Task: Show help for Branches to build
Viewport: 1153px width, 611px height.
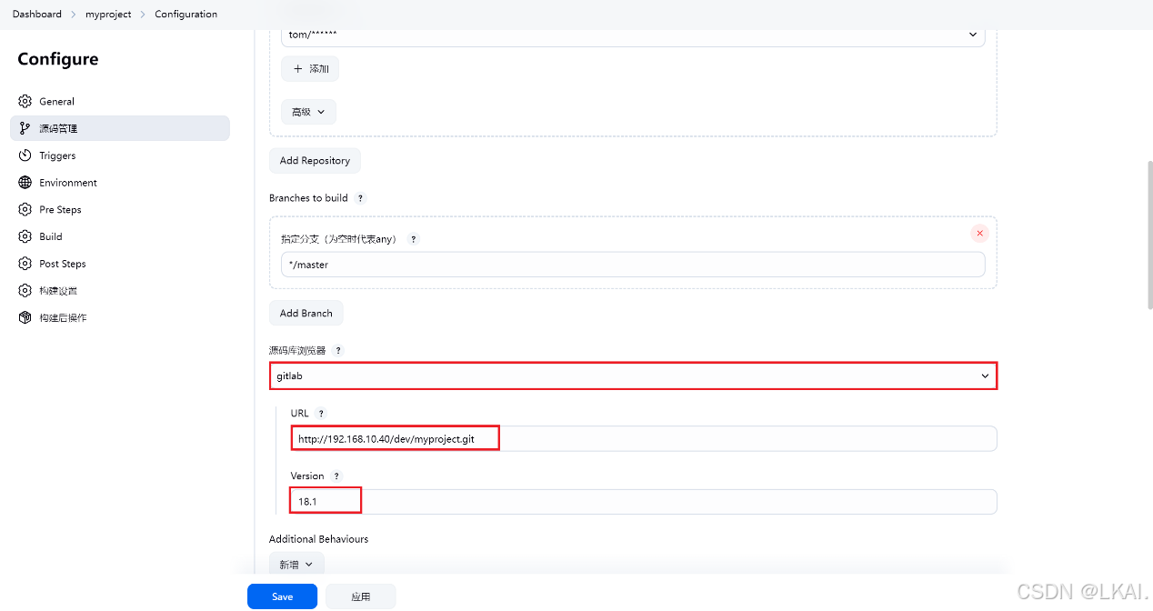Action: click(360, 198)
